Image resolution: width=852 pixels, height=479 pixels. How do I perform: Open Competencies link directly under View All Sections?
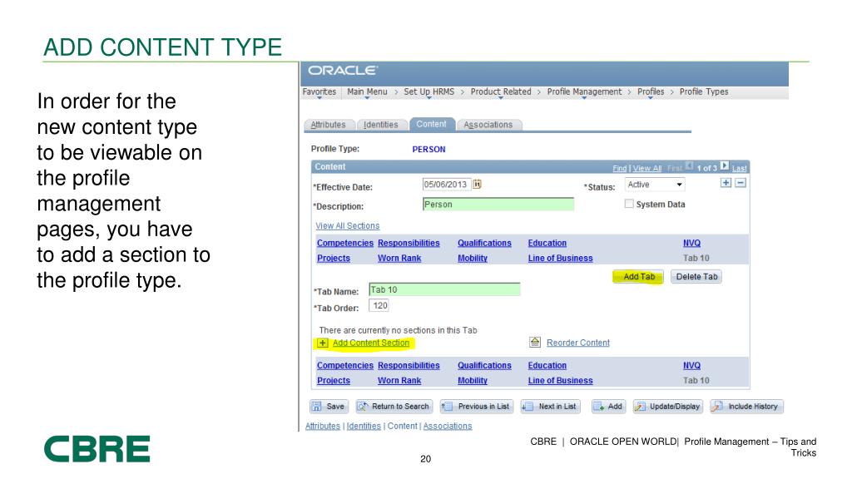point(345,244)
